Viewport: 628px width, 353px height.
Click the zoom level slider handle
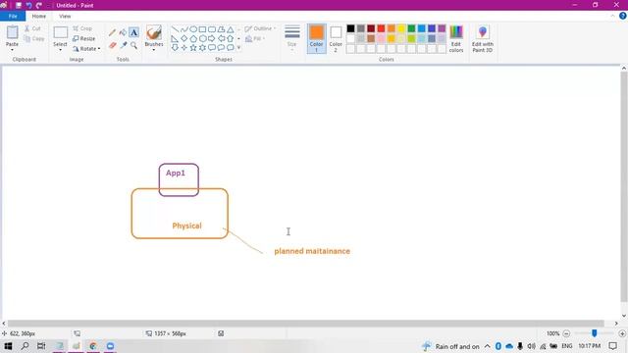pos(595,333)
